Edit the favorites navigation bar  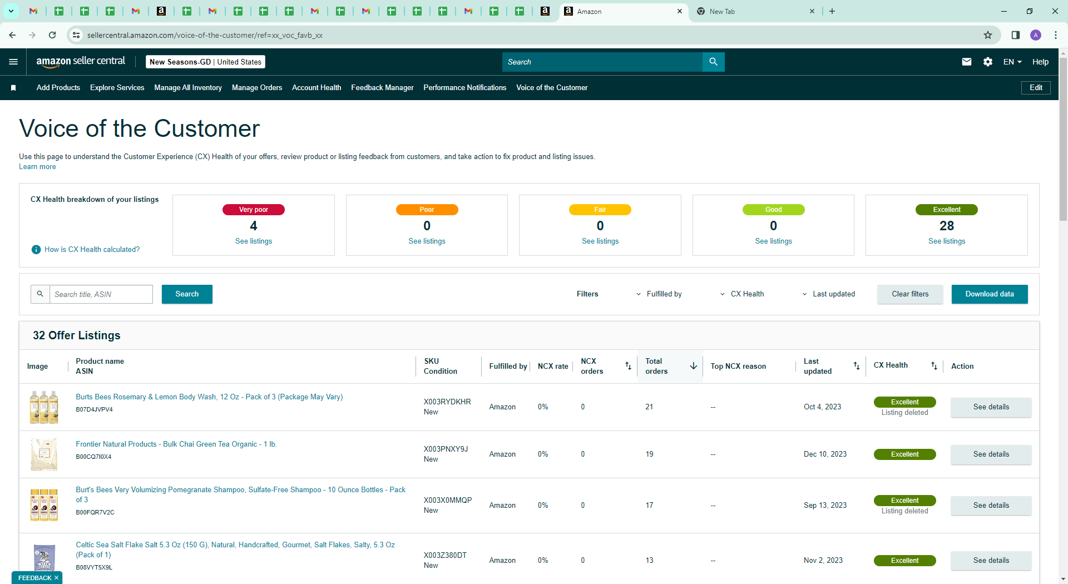click(1036, 88)
